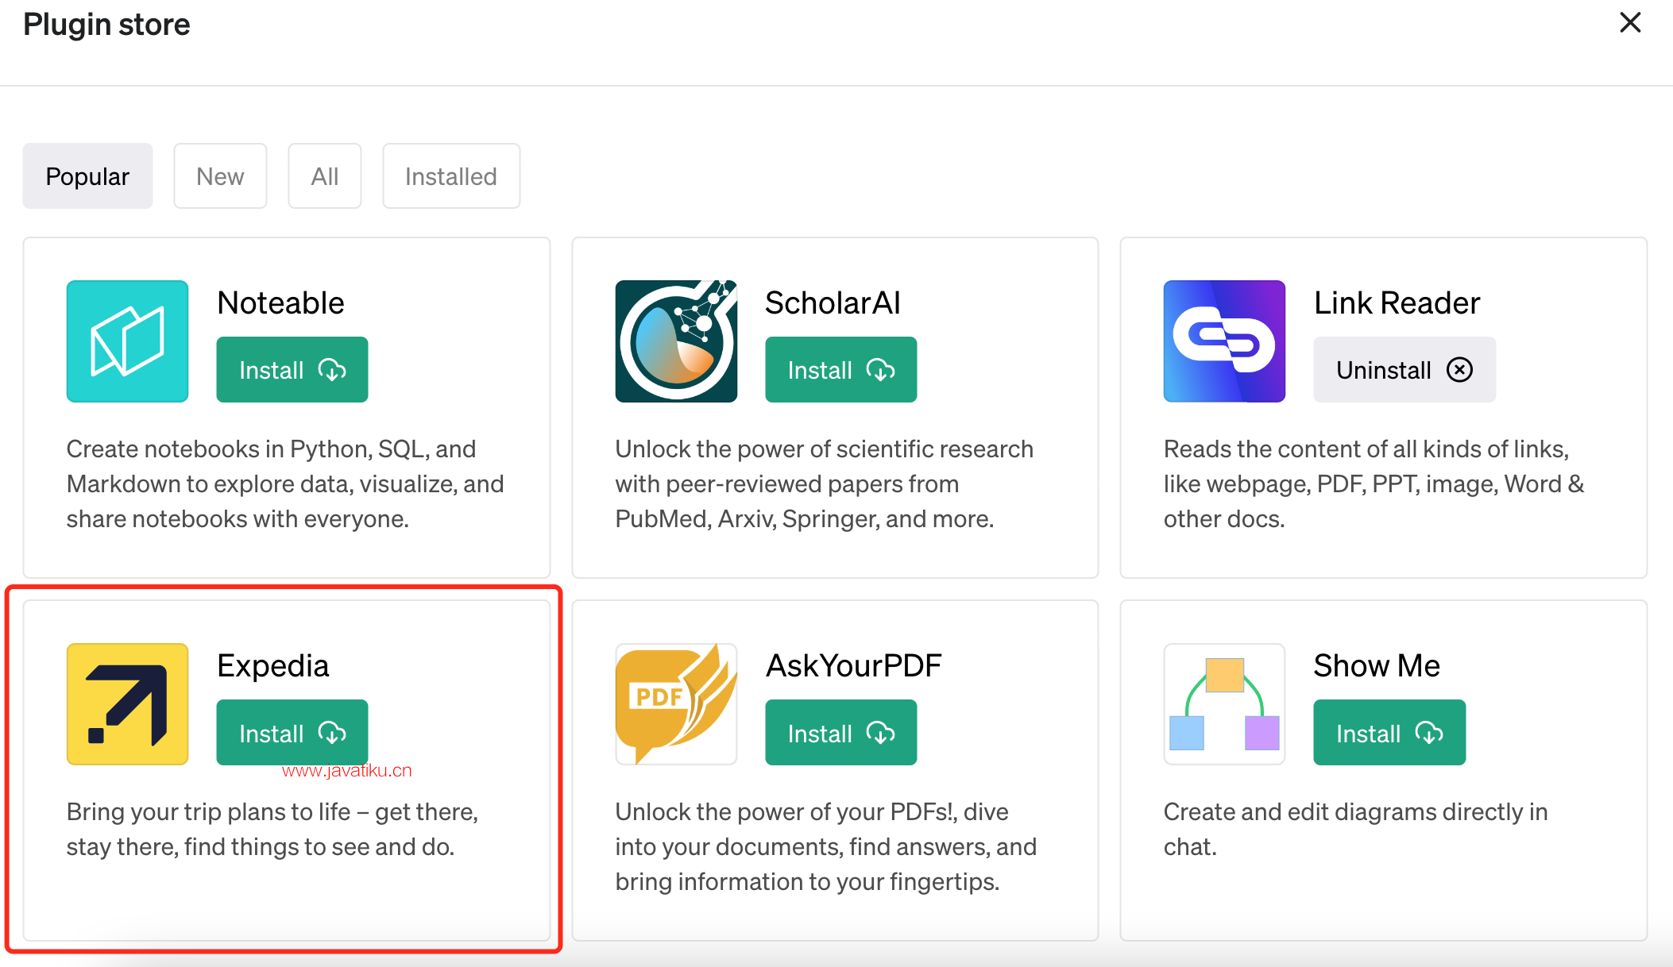Image resolution: width=1673 pixels, height=967 pixels.
Task: Install the Show Me plugin
Action: click(x=1389, y=733)
